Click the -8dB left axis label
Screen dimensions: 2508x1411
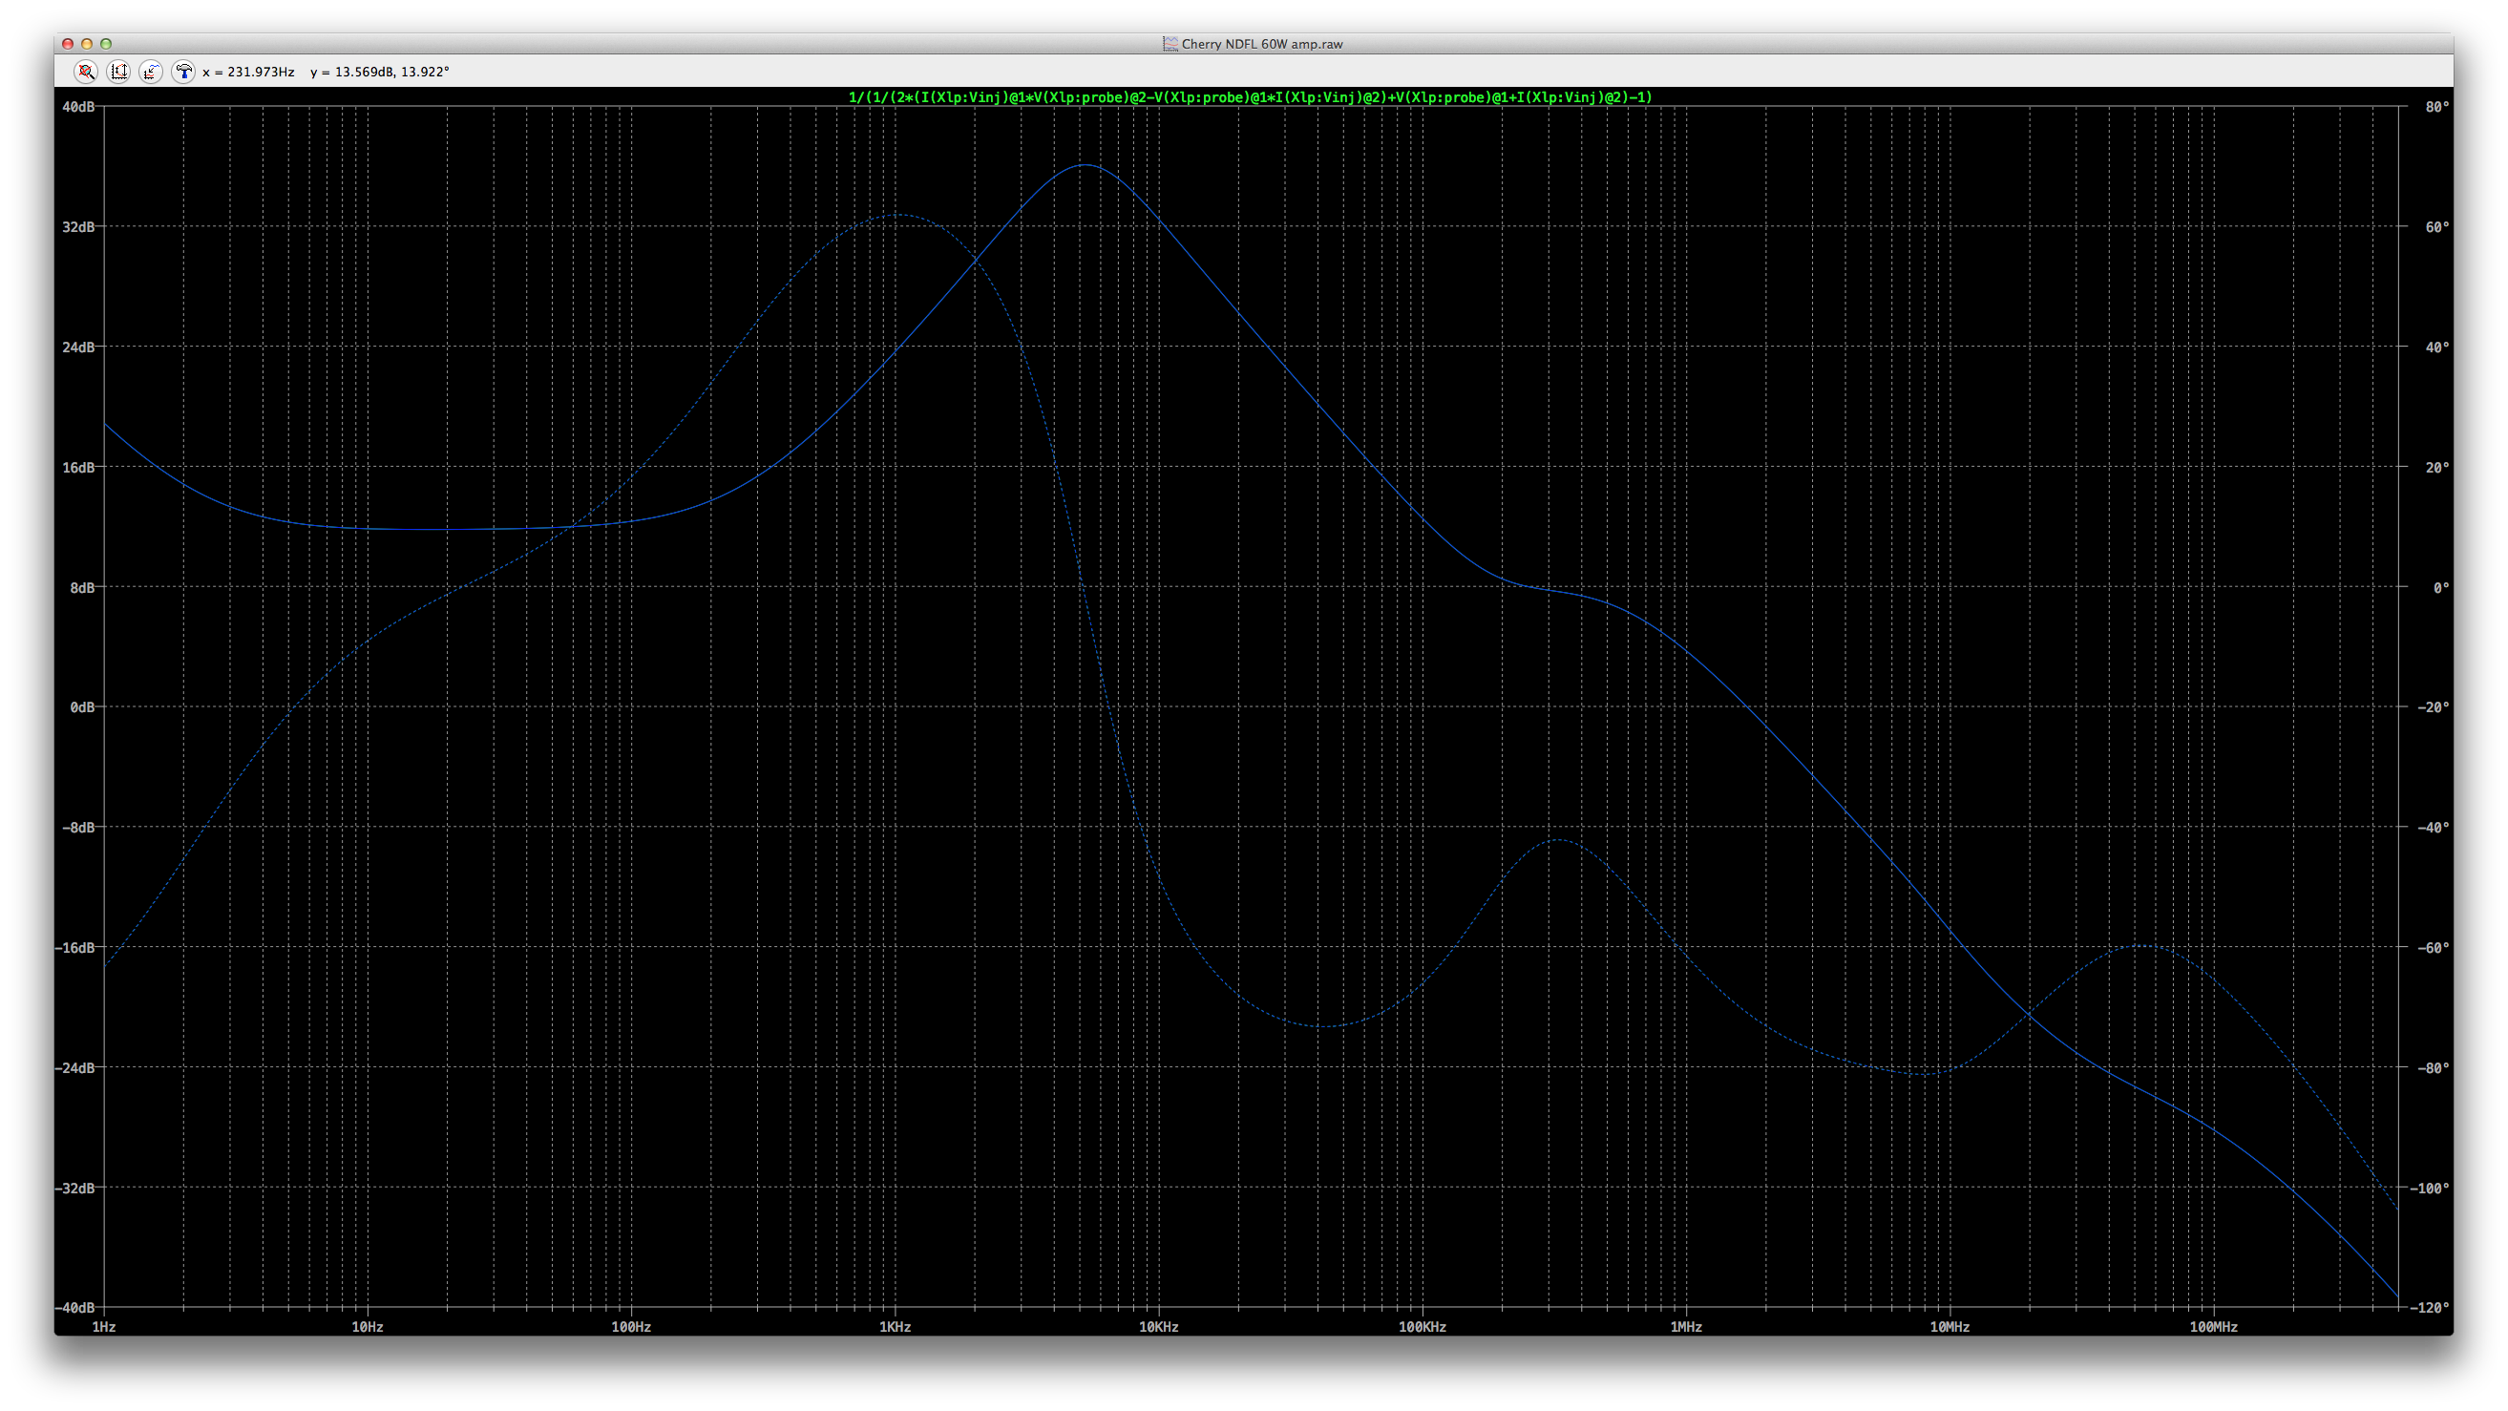[79, 828]
